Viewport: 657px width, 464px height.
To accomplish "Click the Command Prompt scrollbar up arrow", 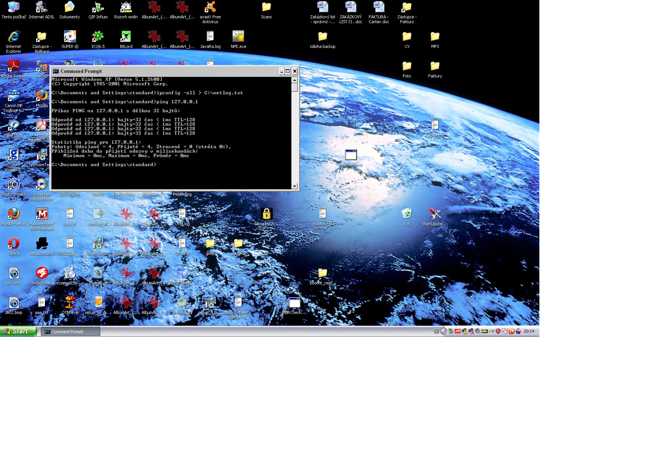I will point(294,80).
